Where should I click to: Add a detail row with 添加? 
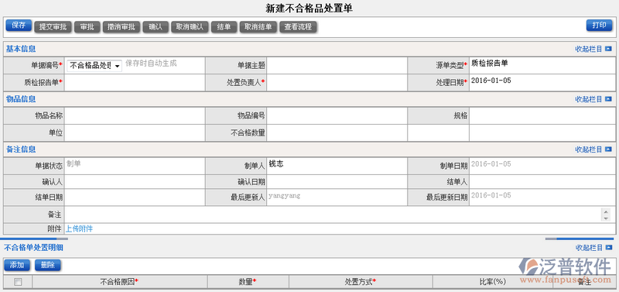[17, 265]
